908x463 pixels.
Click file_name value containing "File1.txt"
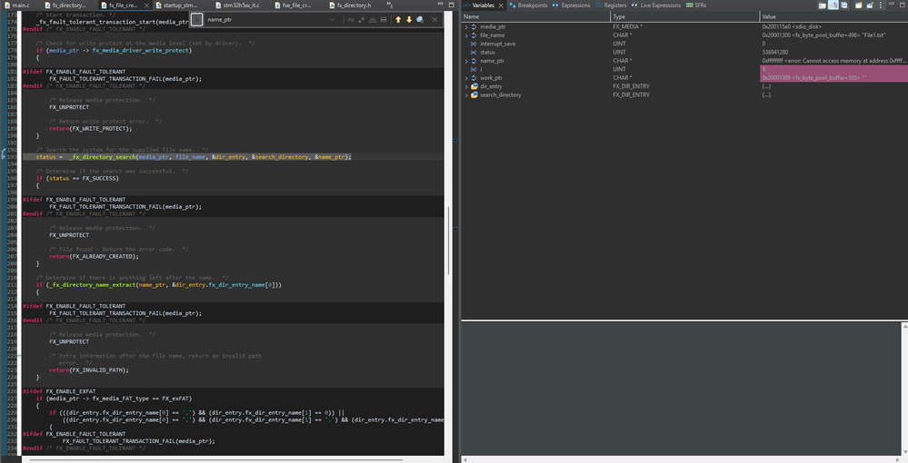pos(823,35)
